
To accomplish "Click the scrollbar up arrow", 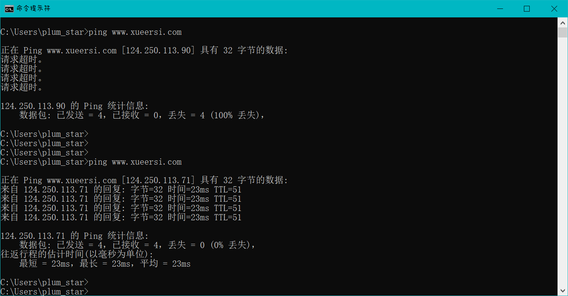I will coord(563,23).
